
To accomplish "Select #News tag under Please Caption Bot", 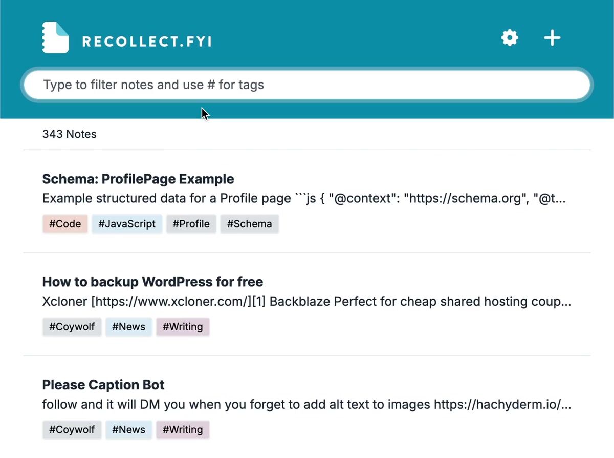I will point(128,430).
